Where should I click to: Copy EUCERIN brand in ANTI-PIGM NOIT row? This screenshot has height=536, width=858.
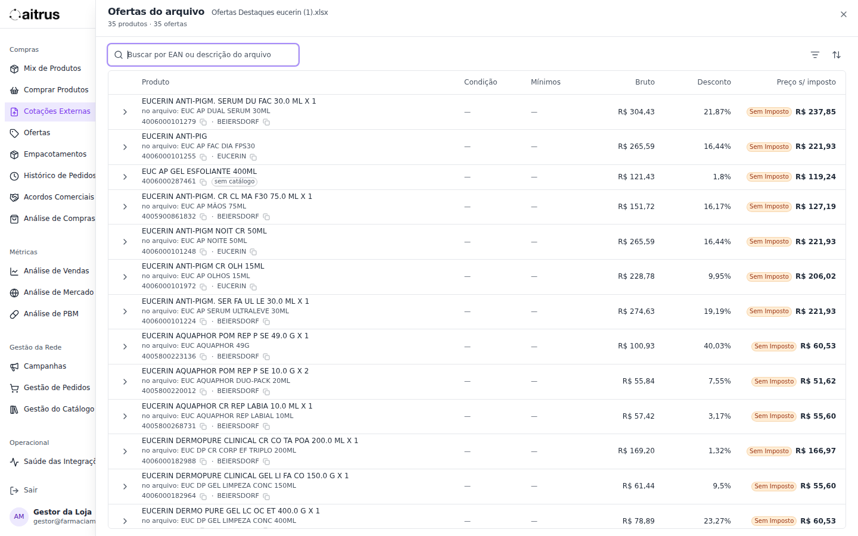253,252
